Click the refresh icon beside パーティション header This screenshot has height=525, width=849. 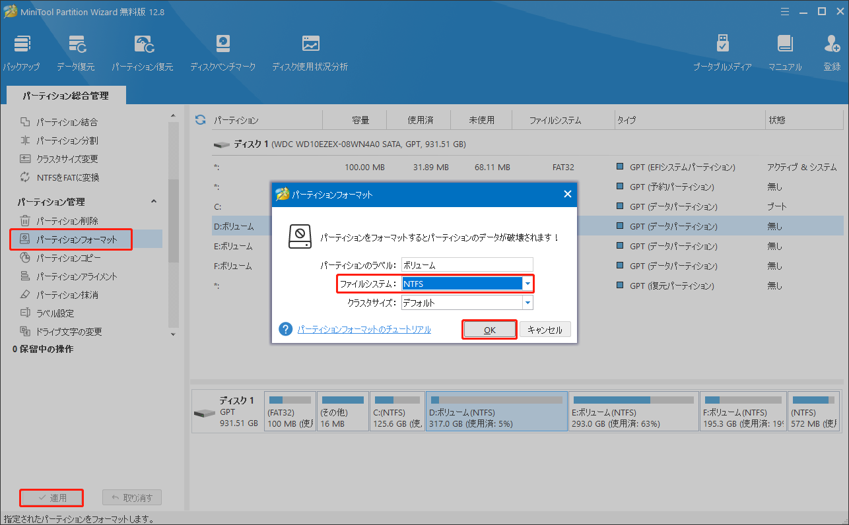point(201,120)
